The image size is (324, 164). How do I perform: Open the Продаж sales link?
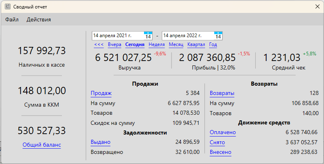point(101,93)
